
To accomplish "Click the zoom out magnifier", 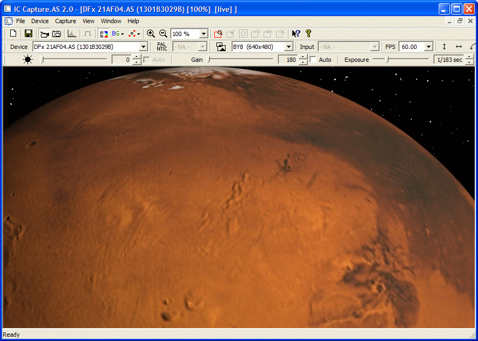I will [163, 34].
